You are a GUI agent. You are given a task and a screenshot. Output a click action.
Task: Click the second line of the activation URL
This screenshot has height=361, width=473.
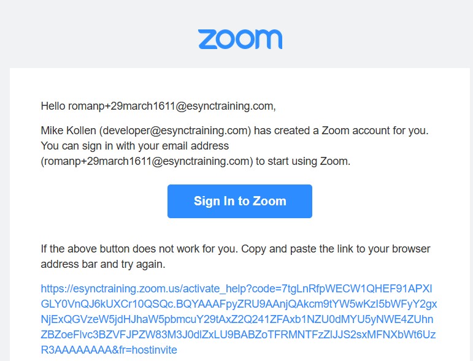[x=239, y=304]
